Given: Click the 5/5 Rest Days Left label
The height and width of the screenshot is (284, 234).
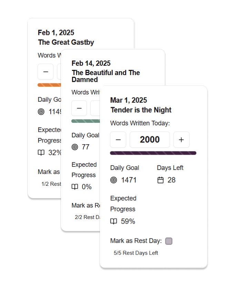Looking at the screenshot, I should (x=136, y=253).
